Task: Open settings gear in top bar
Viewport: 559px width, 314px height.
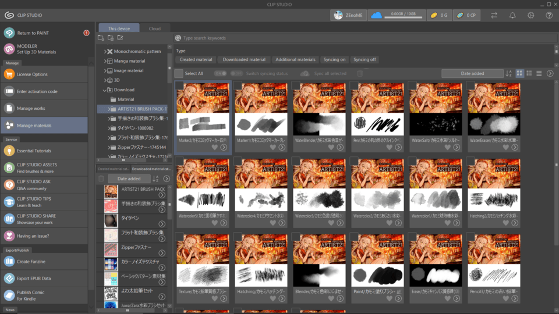Action: 531,15
